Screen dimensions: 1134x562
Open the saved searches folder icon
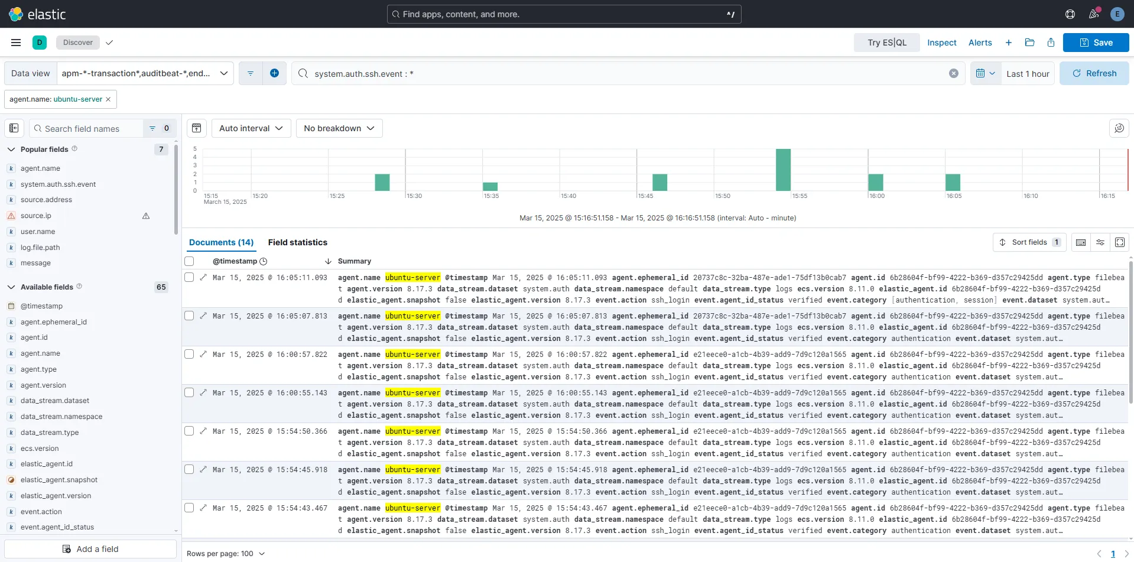[1029, 43]
